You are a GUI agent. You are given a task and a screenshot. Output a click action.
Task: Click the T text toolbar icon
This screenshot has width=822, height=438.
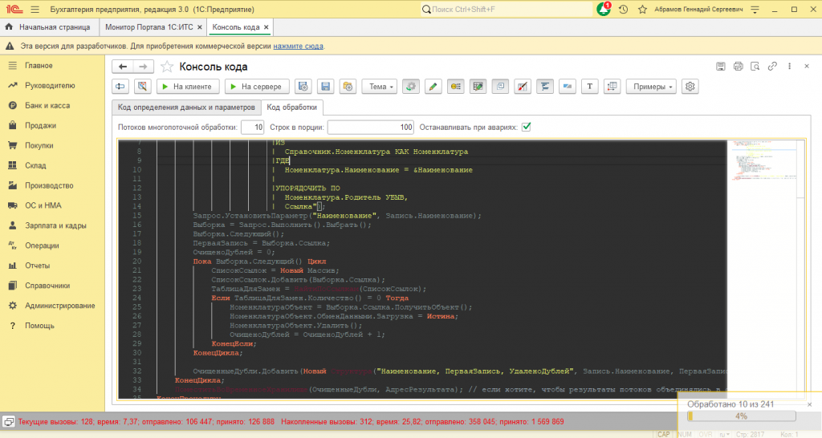point(590,87)
